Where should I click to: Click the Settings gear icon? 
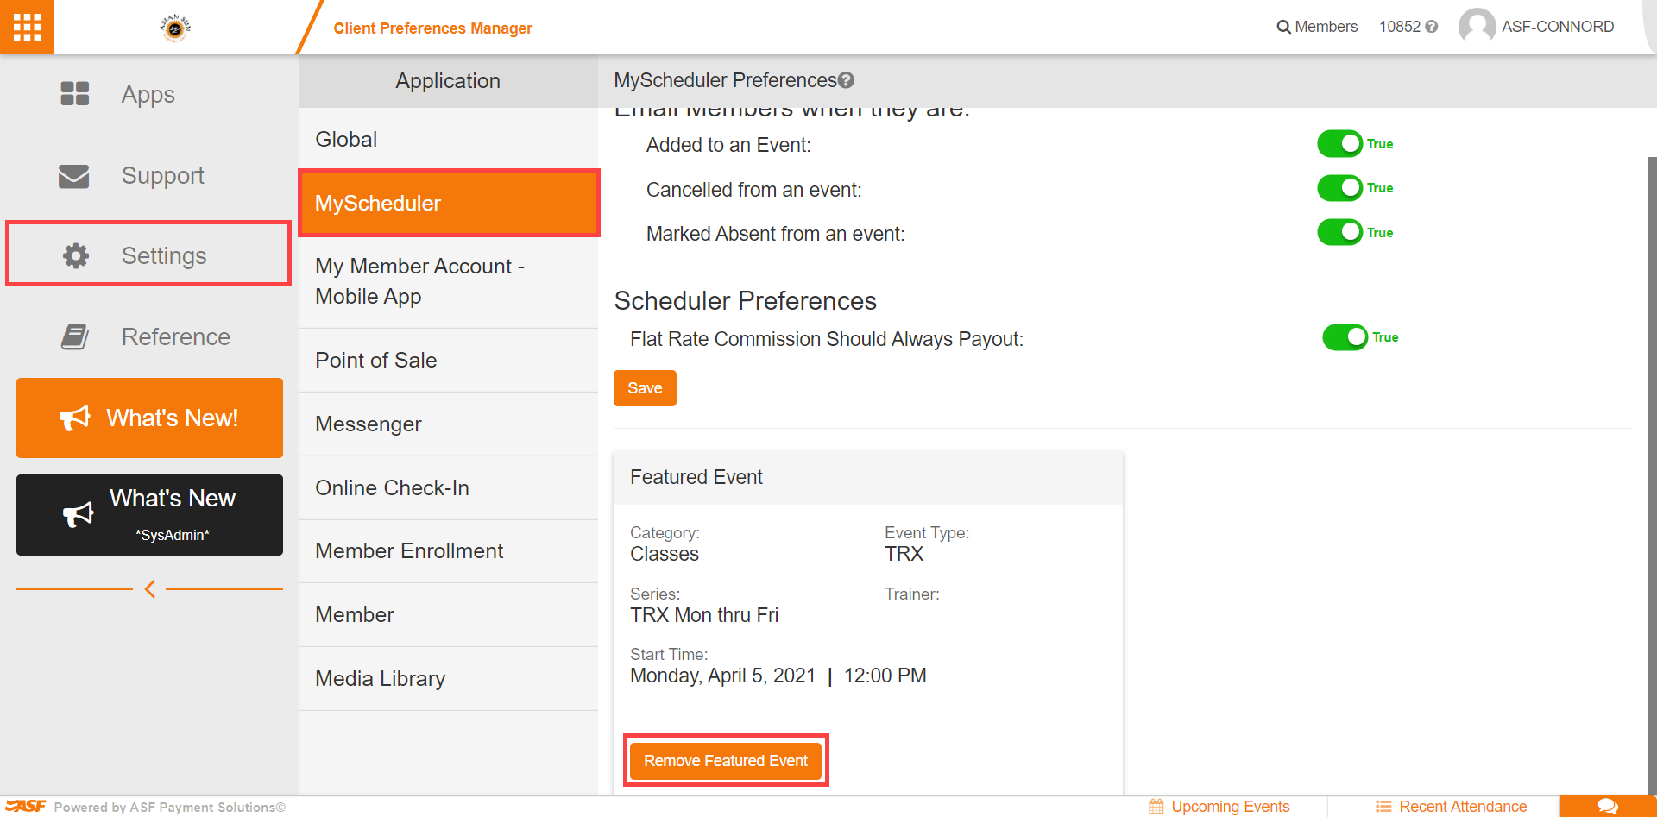[x=76, y=255]
